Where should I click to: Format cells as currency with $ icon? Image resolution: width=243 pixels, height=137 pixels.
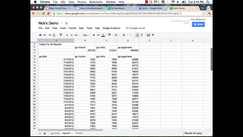pos(67,35)
